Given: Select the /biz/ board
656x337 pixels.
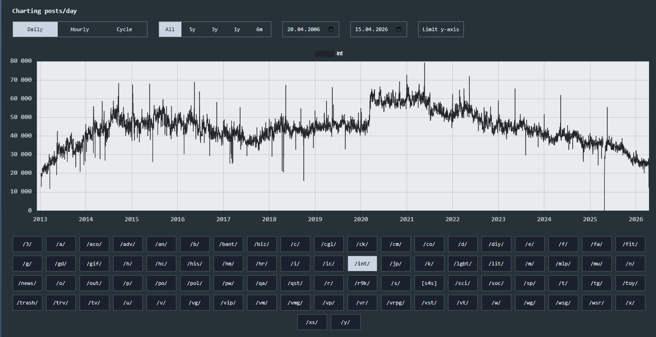Looking at the screenshot, I should 262,244.
